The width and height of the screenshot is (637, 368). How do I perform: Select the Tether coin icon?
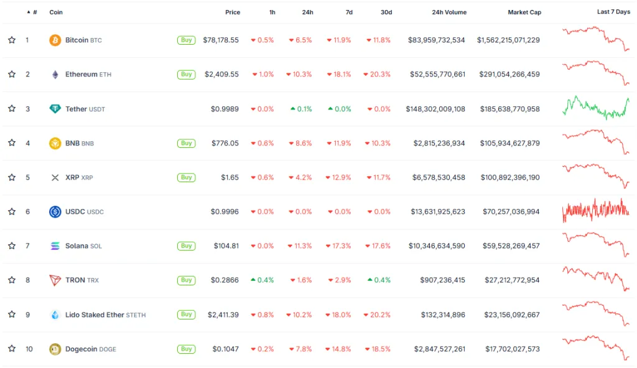[55, 109]
